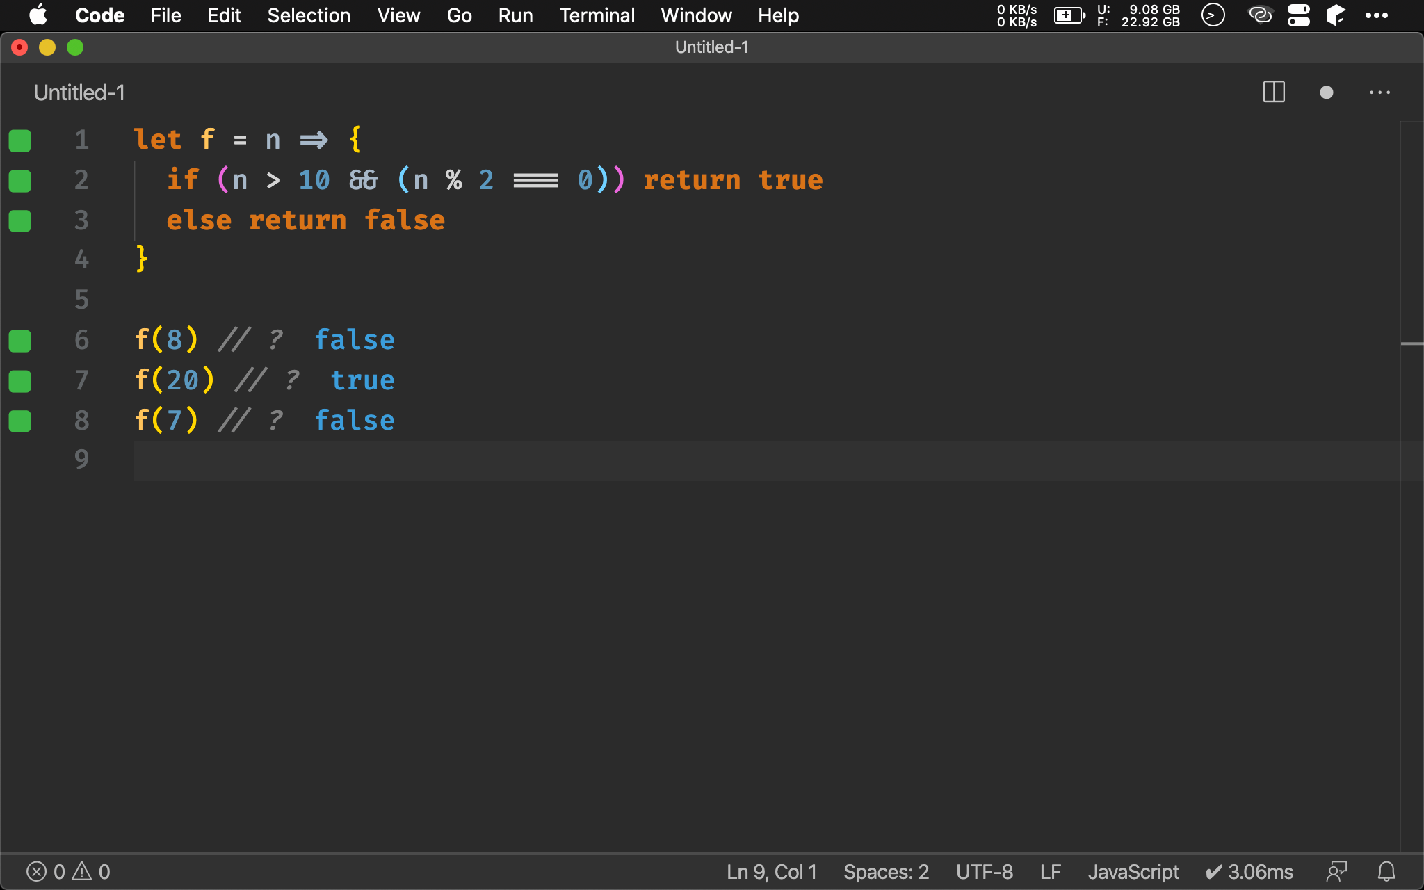Open the Edit menu
The width and height of the screenshot is (1424, 890).
[x=224, y=15]
